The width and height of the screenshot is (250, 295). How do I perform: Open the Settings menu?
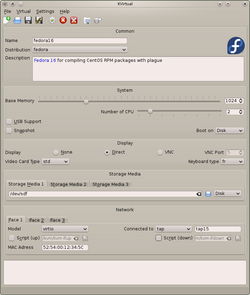pos(45,11)
